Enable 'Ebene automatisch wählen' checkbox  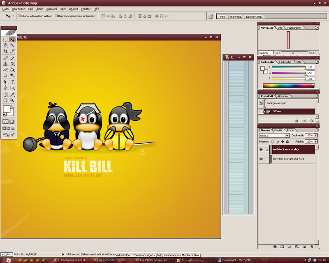pyautogui.click(x=19, y=16)
